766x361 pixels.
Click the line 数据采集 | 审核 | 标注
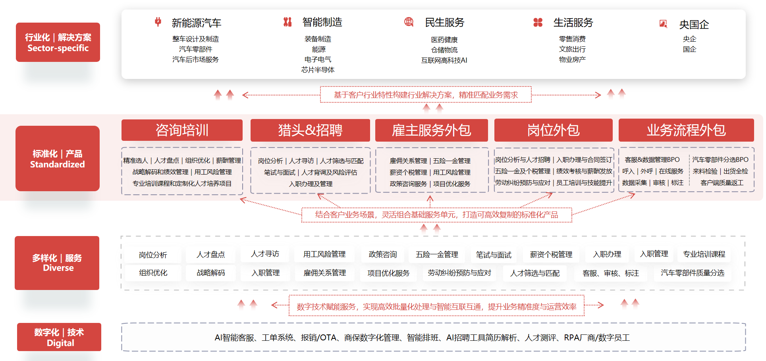click(x=653, y=183)
